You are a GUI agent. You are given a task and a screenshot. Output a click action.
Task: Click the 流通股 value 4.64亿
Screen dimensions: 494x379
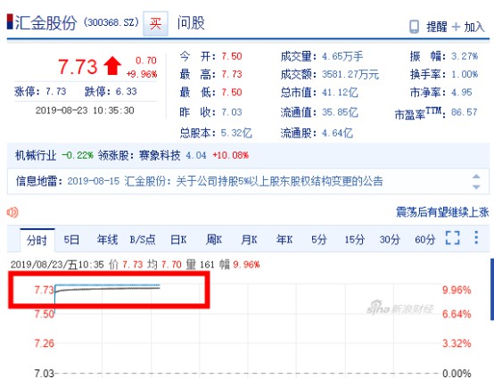[x=337, y=133]
